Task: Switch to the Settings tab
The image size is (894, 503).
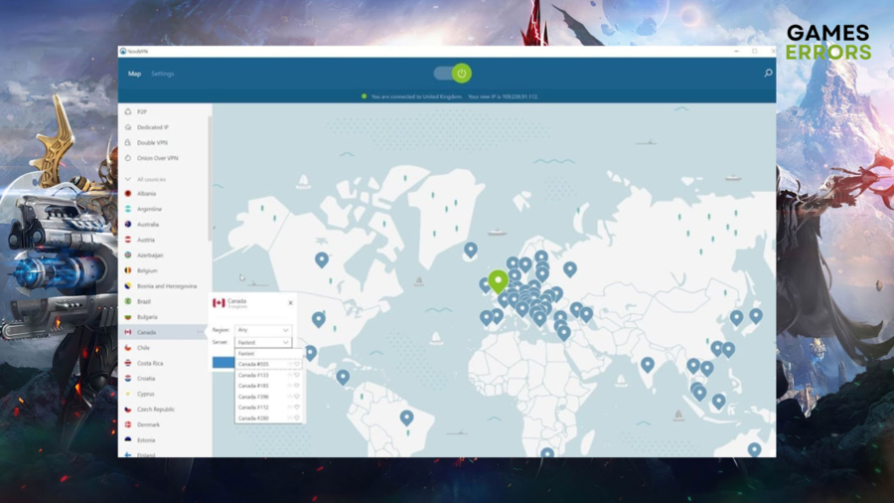Action: 163,74
